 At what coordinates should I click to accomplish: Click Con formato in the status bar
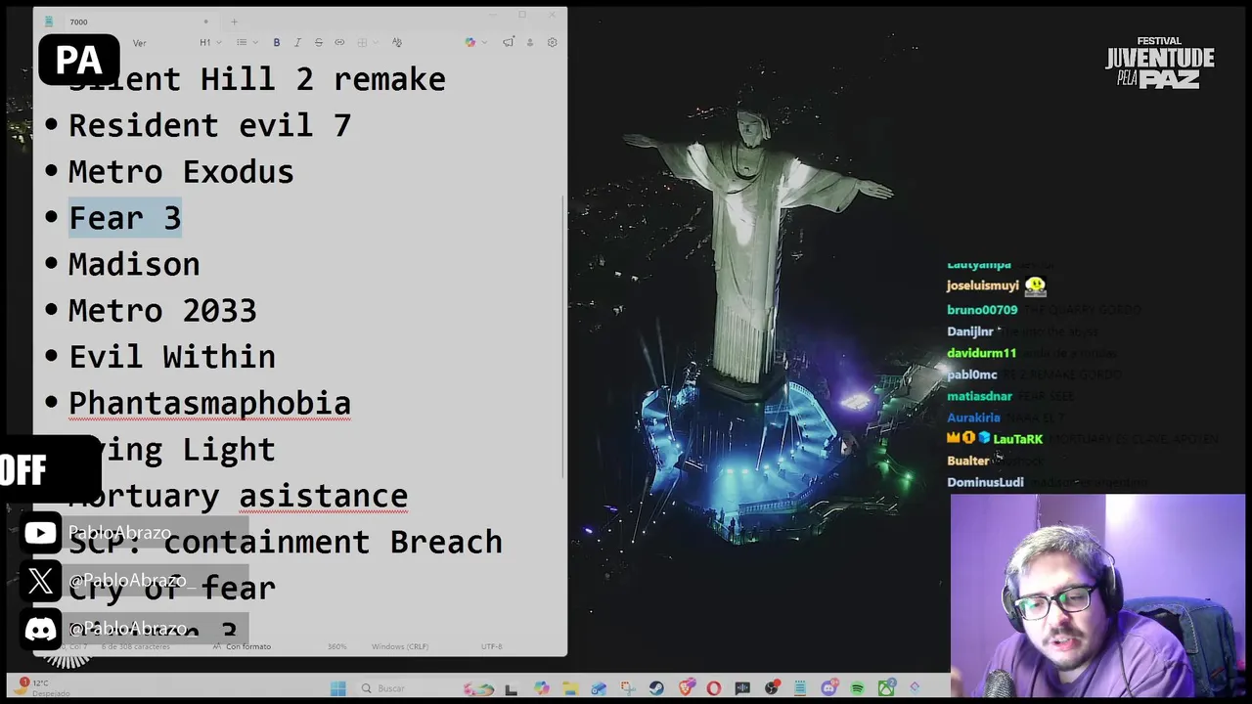pos(248,646)
